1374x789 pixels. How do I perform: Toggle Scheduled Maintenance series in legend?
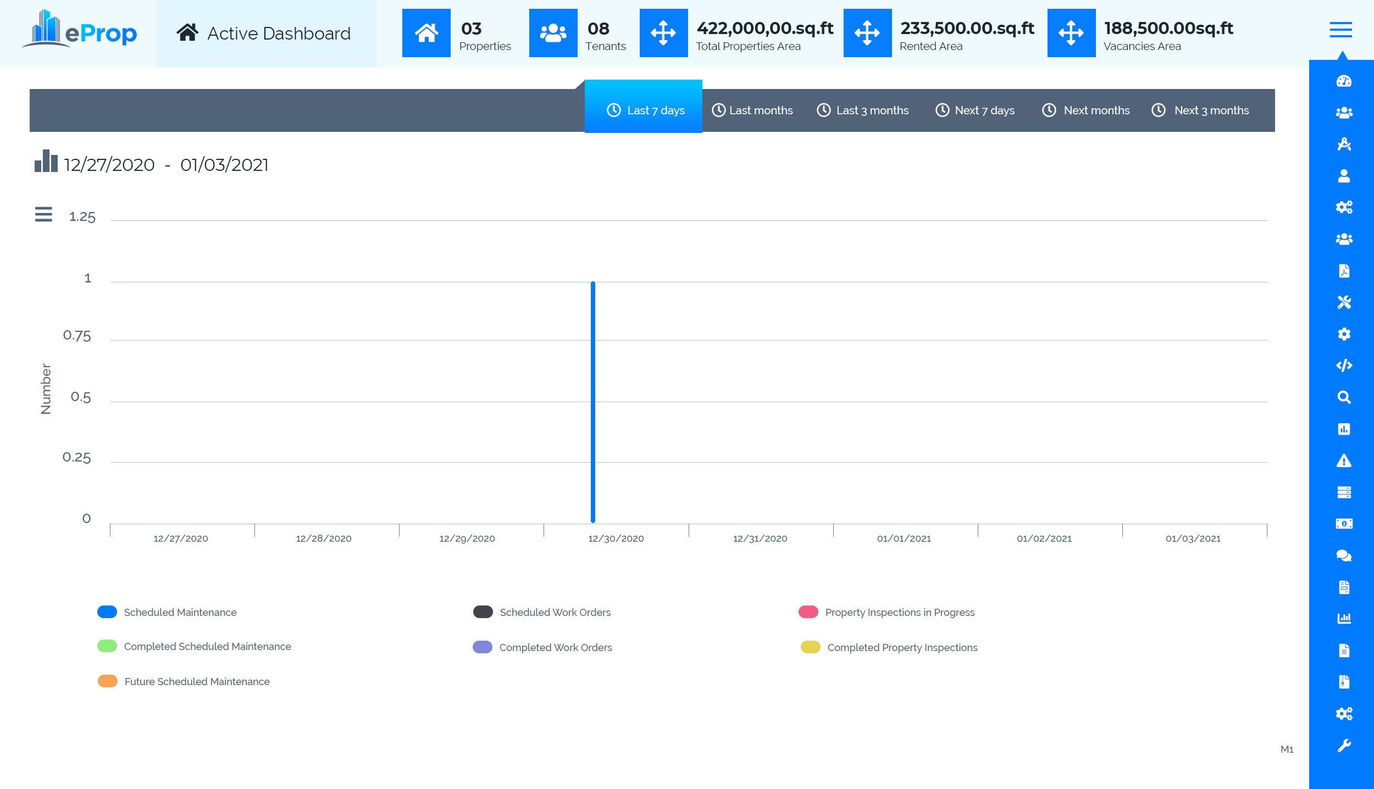[180, 612]
